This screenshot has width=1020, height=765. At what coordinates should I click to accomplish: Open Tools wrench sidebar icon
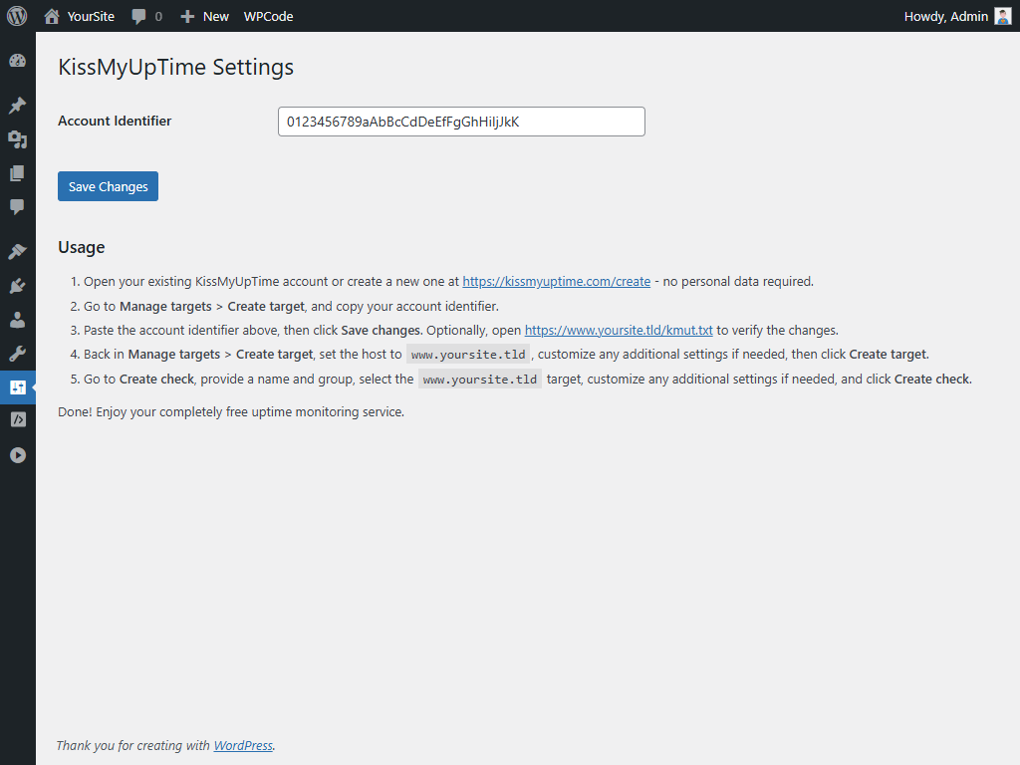[18, 354]
